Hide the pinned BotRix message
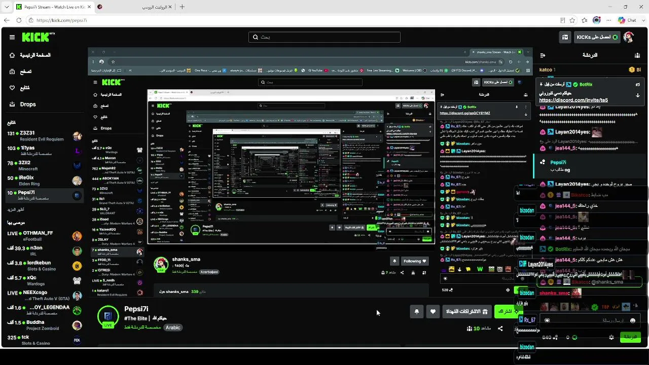This screenshot has height=365, width=649. pyautogui.click(x=638, y=85)
